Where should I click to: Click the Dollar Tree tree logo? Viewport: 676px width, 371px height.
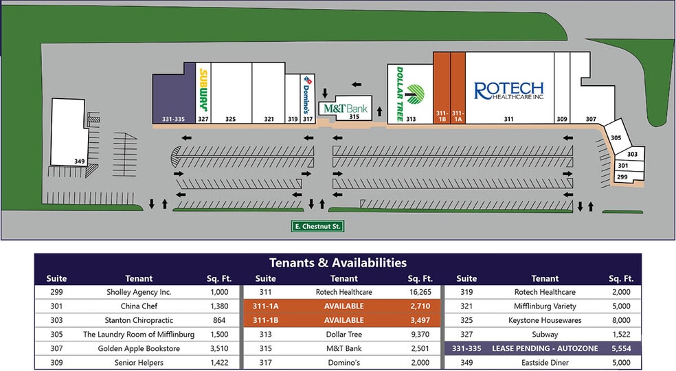(x=415, y=93)
